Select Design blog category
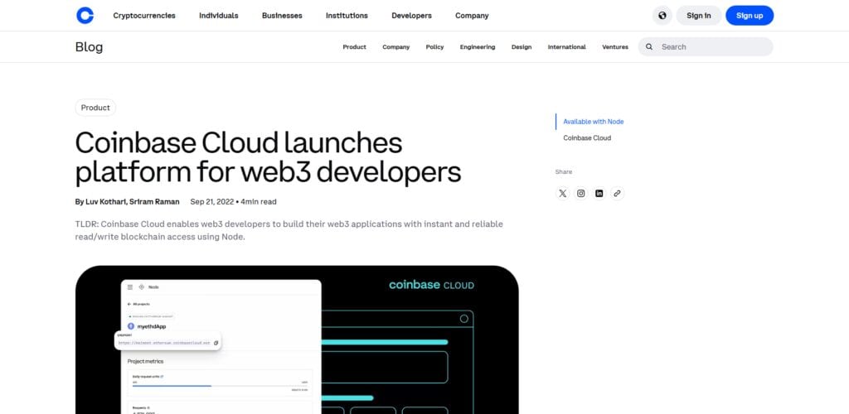The height and width of the screenshot is (414, 849). (x=522, y=47)
